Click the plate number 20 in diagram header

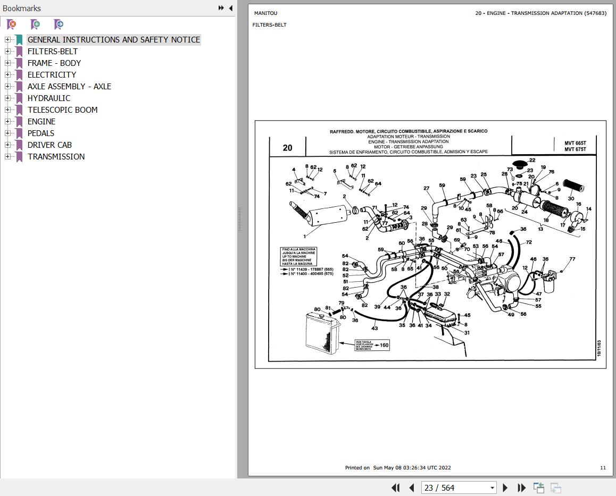click(288, 148)
